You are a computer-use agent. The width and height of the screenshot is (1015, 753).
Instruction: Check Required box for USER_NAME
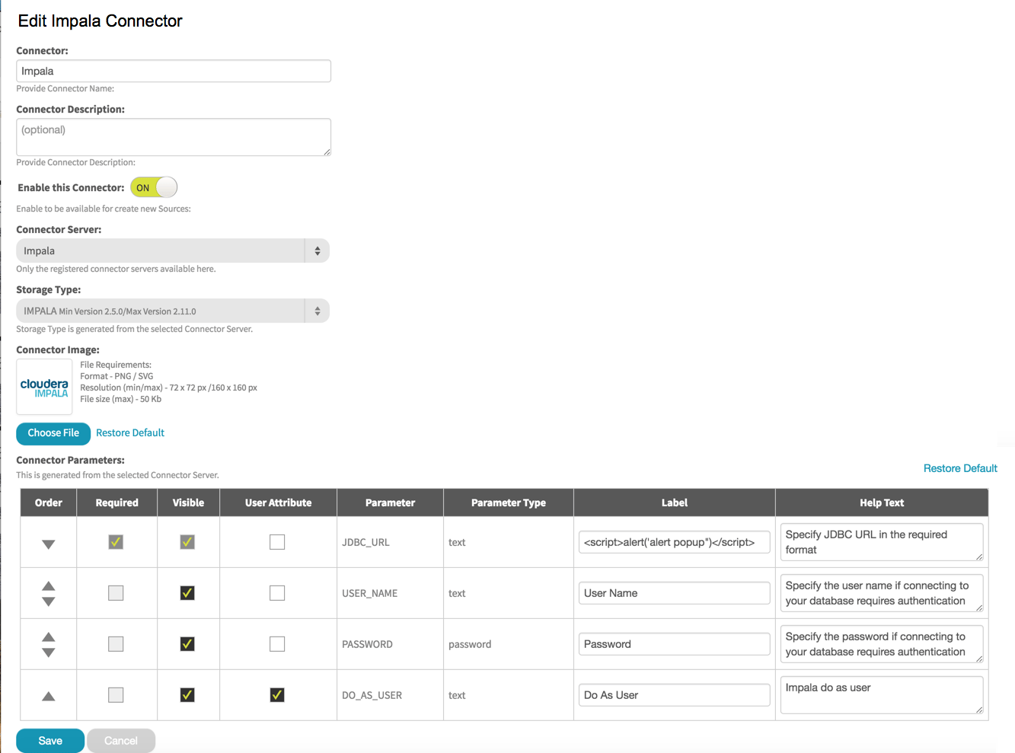point(116,593)
